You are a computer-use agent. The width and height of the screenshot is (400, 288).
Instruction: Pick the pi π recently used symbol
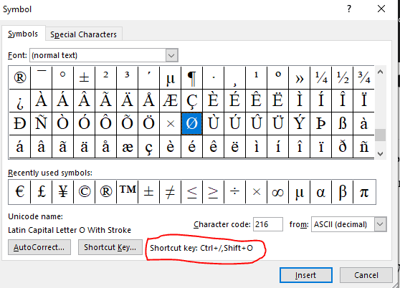pos(364,192)
